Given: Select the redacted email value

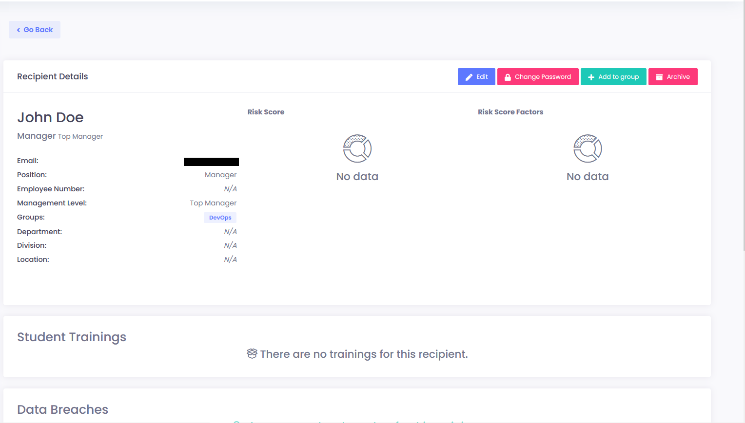Looking at the screenshot, I should coord(211,162).
